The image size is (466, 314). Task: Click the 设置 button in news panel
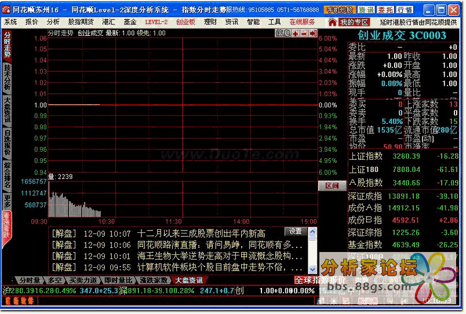tap(295, 231)
